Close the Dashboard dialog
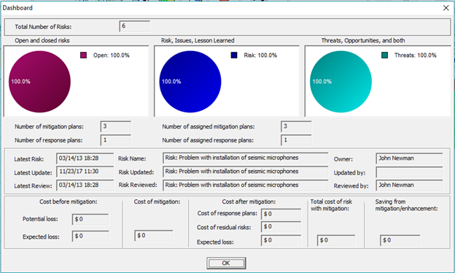The width and height of the screenshot is (455, 273). 446,8
